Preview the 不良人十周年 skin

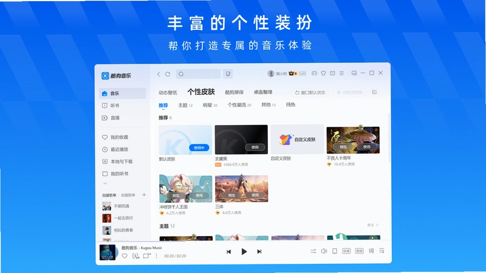tap(343, 147)
